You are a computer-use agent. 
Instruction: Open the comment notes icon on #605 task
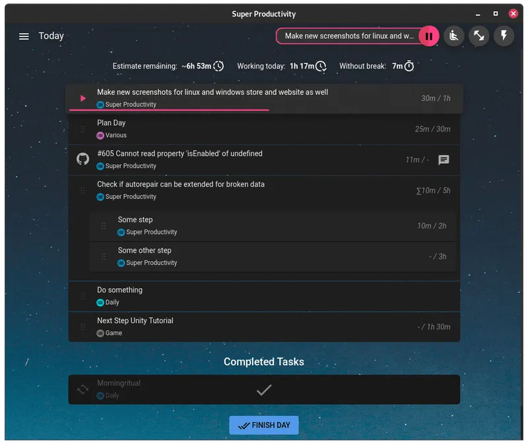[x=444, y=160]
